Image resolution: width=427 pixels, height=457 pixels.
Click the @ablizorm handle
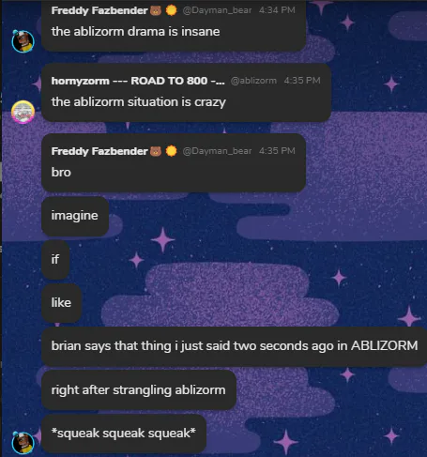point(253,81)
